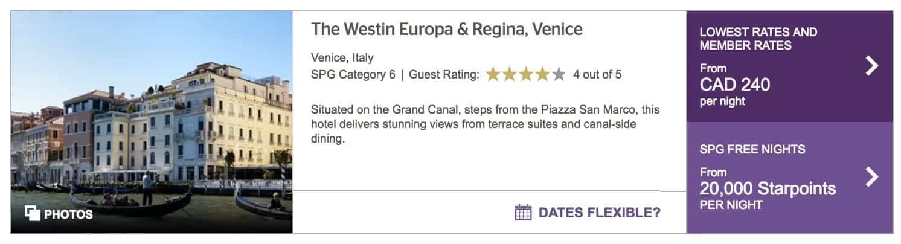Click the fourth gold rating star

(x=542, y=75)
